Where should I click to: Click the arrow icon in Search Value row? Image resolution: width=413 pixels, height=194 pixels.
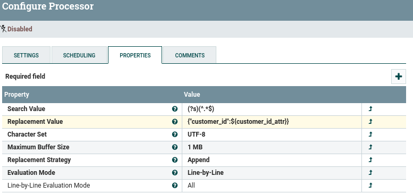370,109
